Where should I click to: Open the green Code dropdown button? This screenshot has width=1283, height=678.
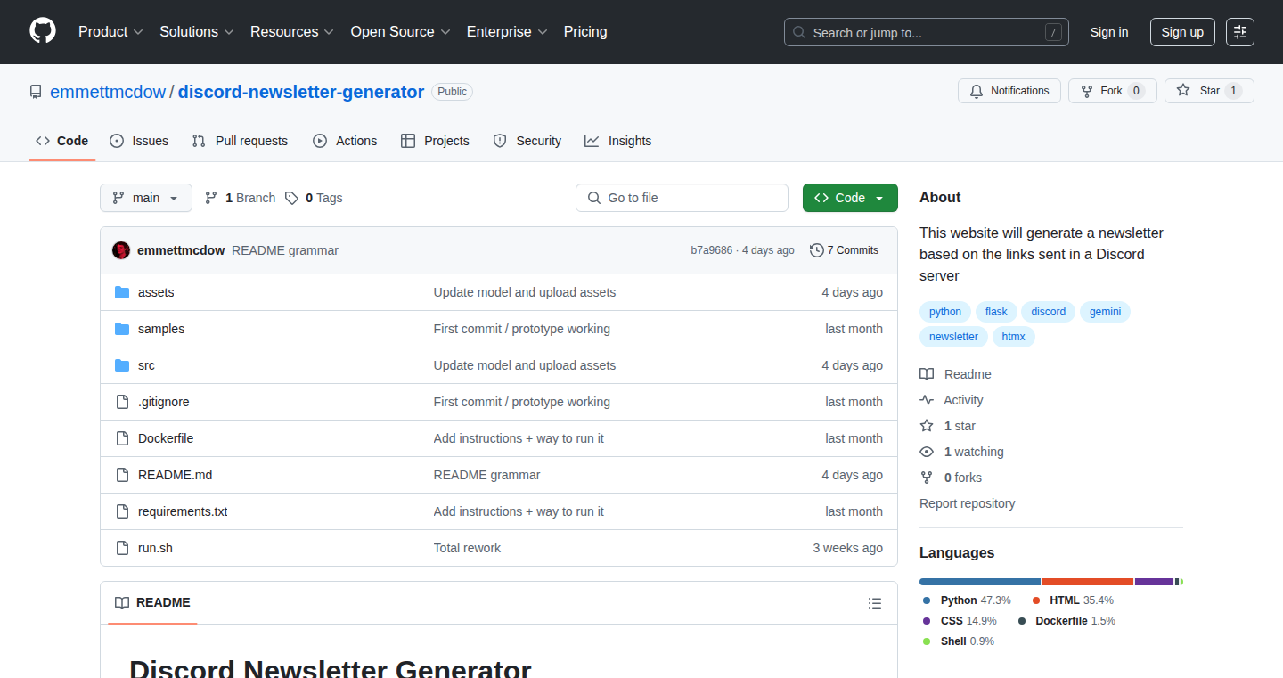click(850, 198)
